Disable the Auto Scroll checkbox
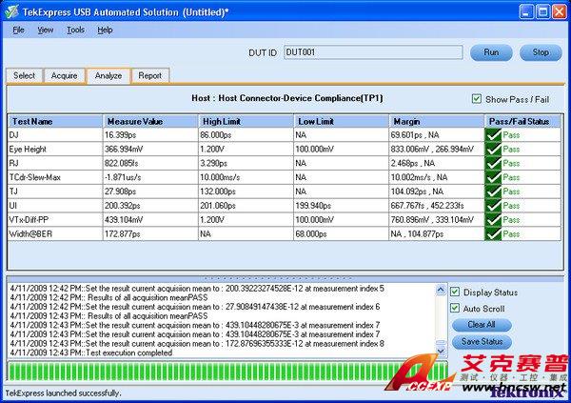This screenshot has width=571, height=403. [x=454, y=308]
